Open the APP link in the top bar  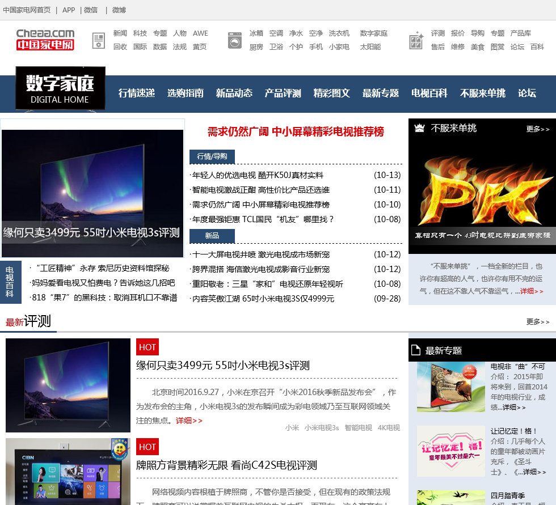[69, 10]
